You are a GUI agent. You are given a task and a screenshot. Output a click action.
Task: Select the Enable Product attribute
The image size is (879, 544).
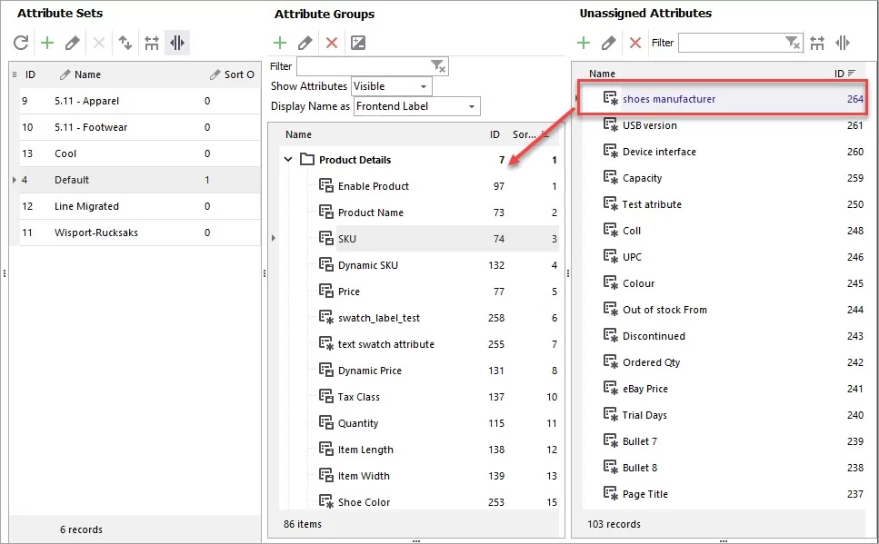374,186
